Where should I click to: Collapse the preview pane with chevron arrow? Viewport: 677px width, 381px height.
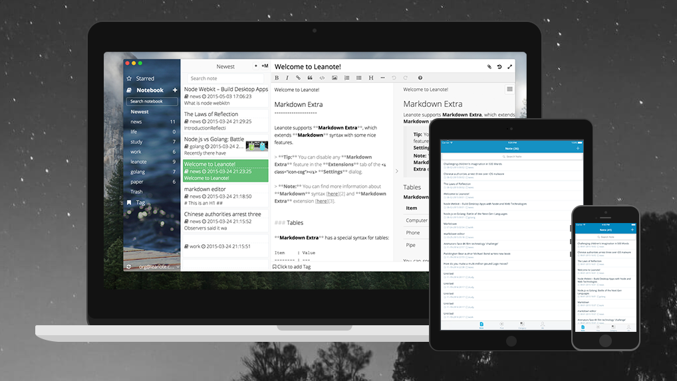tap(397, 171)
